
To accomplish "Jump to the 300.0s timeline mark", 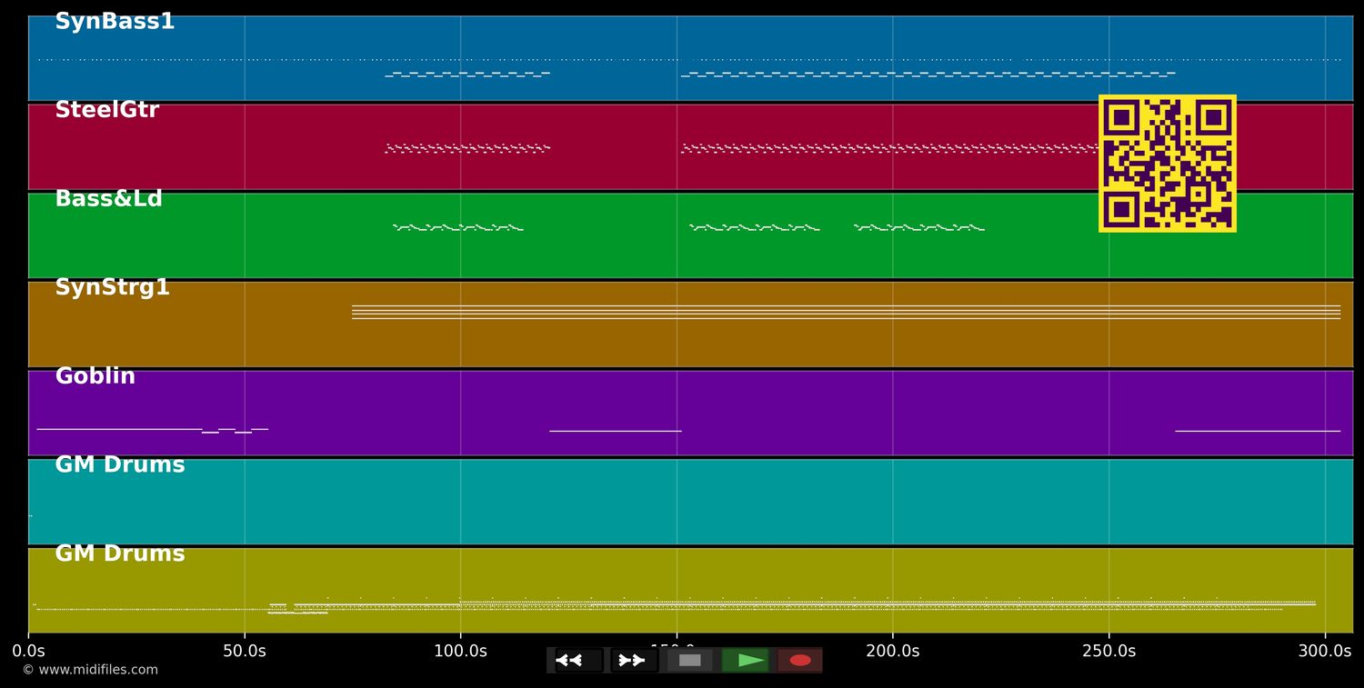I will pyautogui.click(x=1325, y=651).
